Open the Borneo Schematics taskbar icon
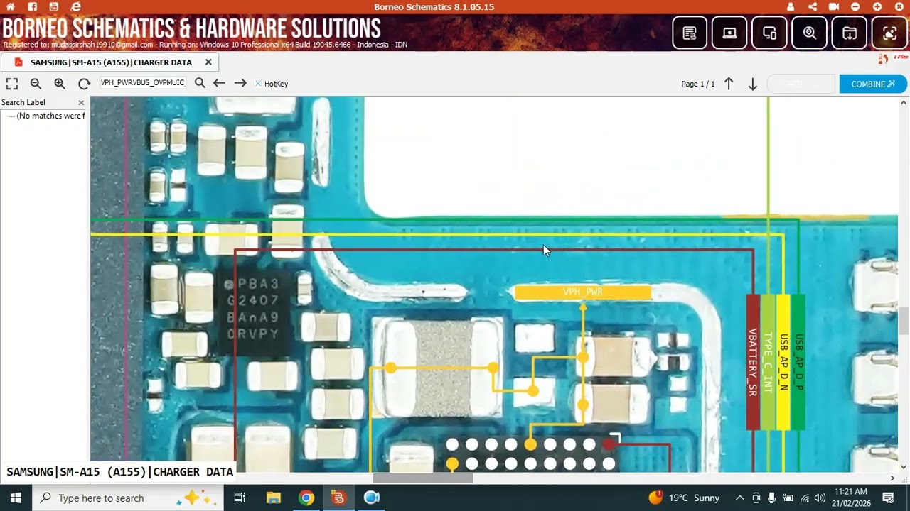 (339, 498)
